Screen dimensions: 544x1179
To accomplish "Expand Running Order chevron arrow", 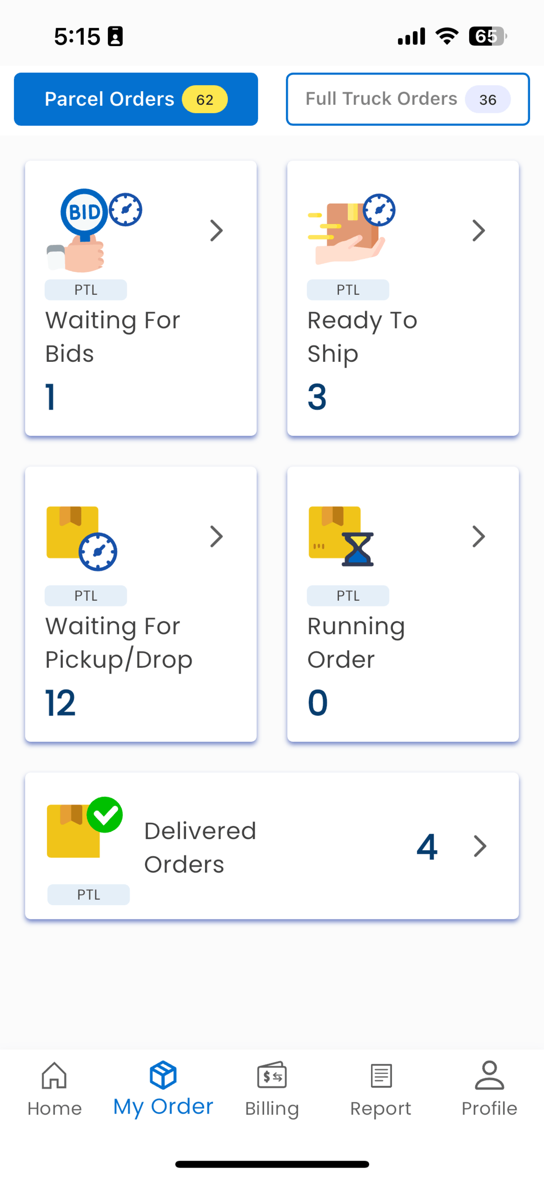I will click(479, 536).
